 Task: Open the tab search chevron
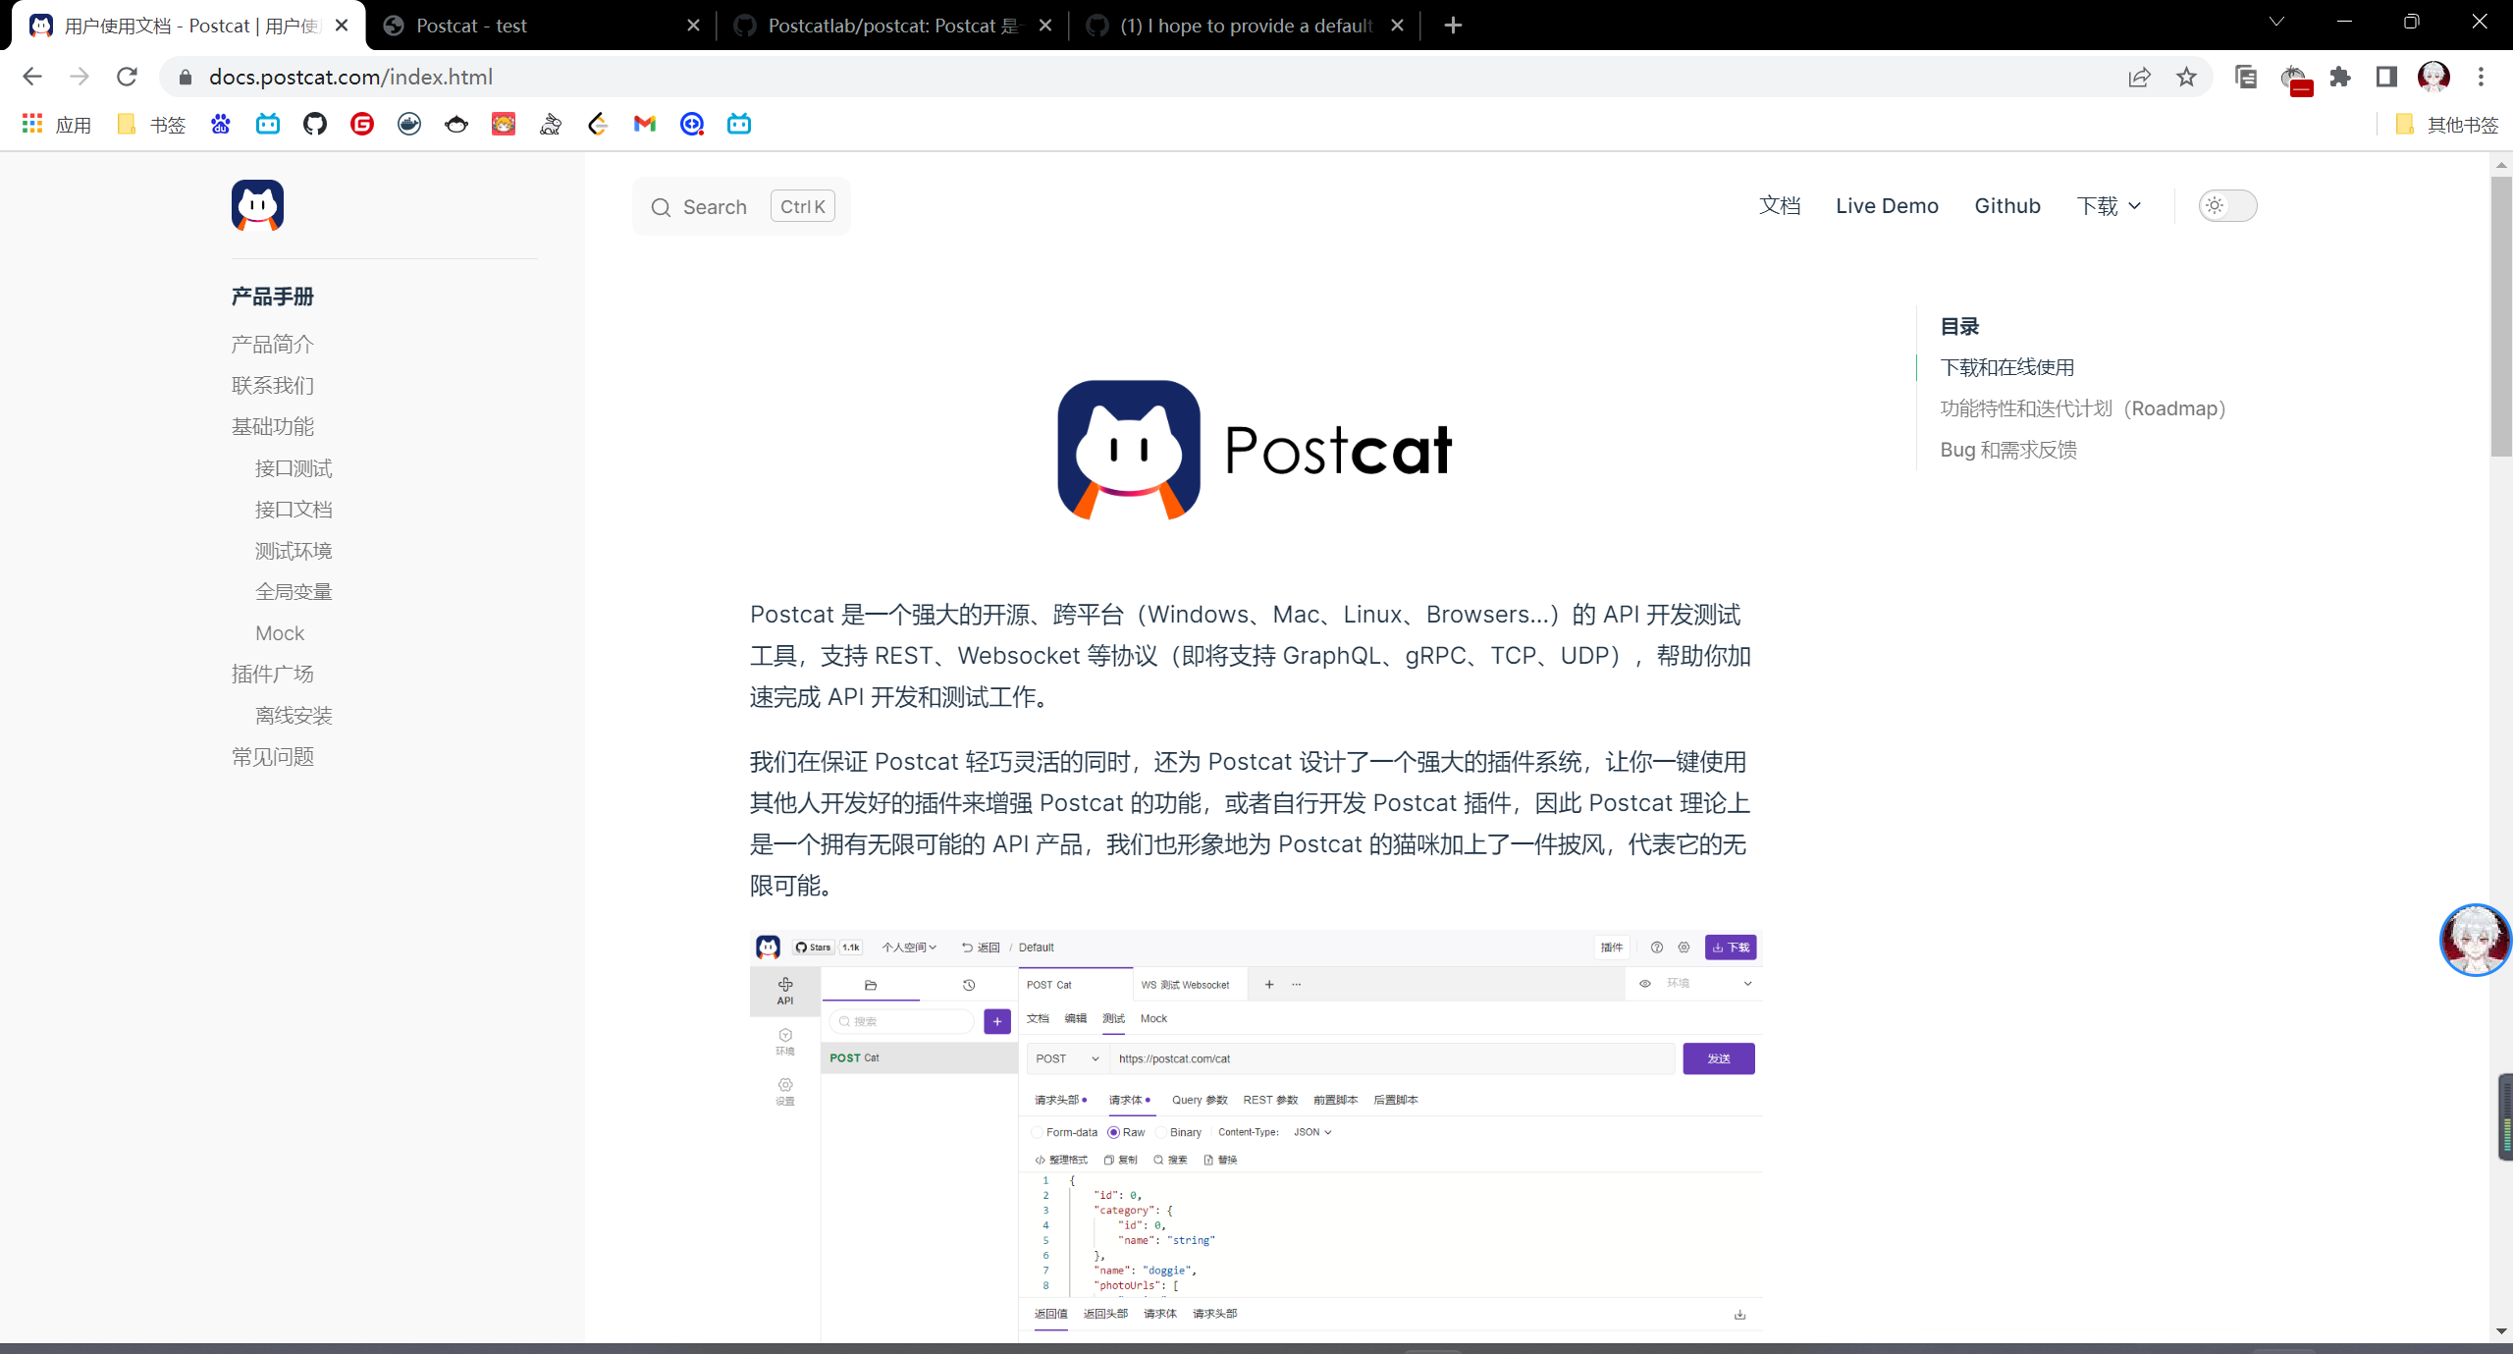2277,21
